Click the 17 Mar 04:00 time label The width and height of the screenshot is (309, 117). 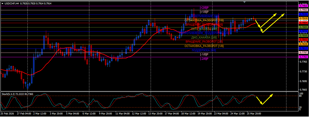(x=172, y=113)
